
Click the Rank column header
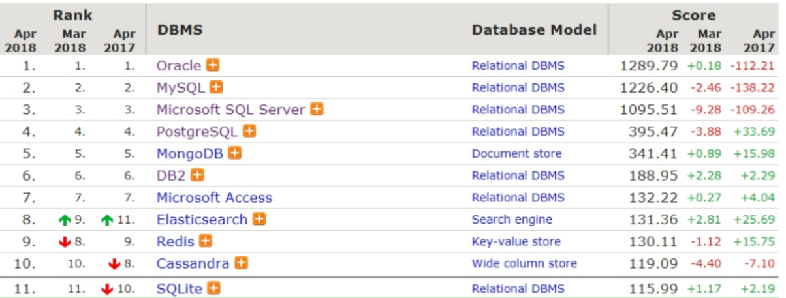tap(72, 14)
